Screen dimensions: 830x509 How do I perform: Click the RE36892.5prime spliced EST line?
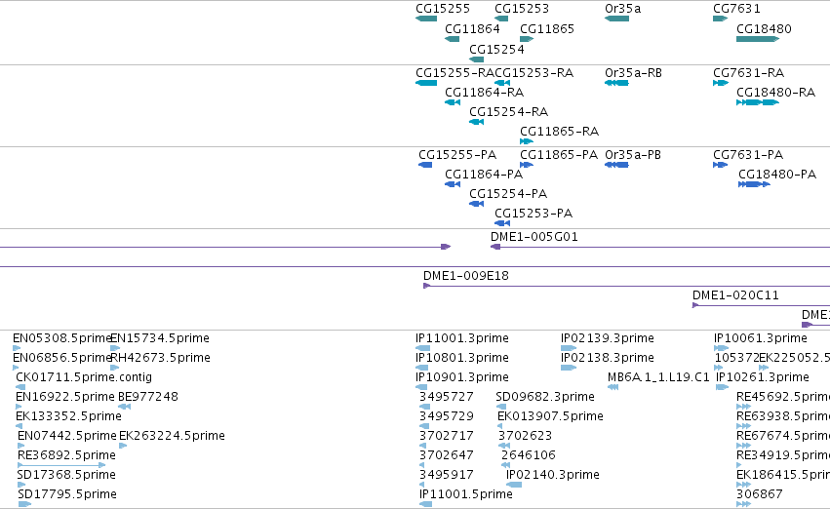(61, 465)
